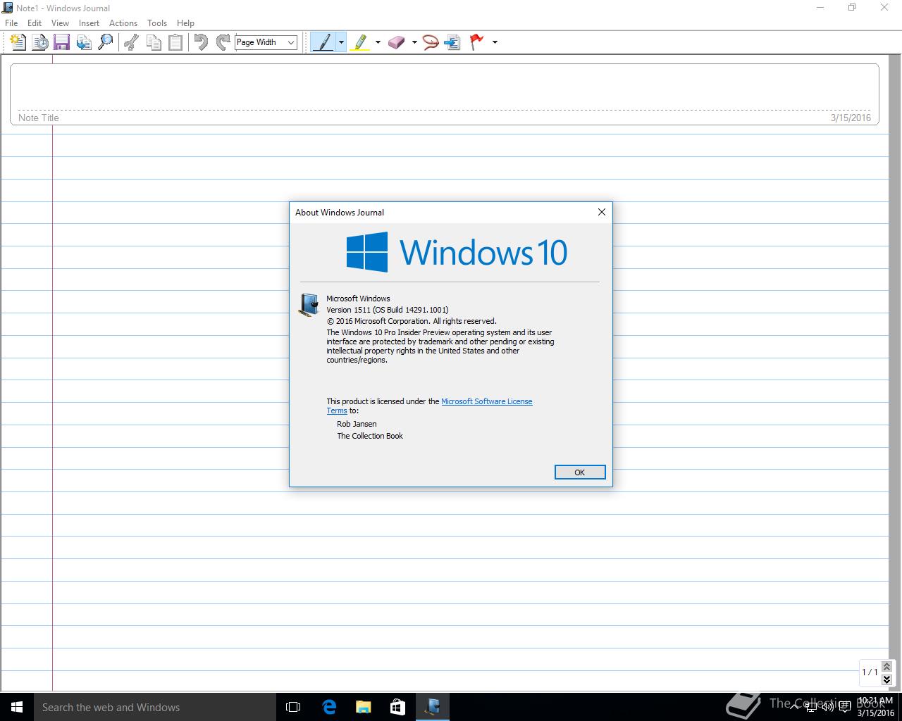Screen dimensions: 902x721
Task: Click the red Flag tool icon
Action: pos(477,42)
